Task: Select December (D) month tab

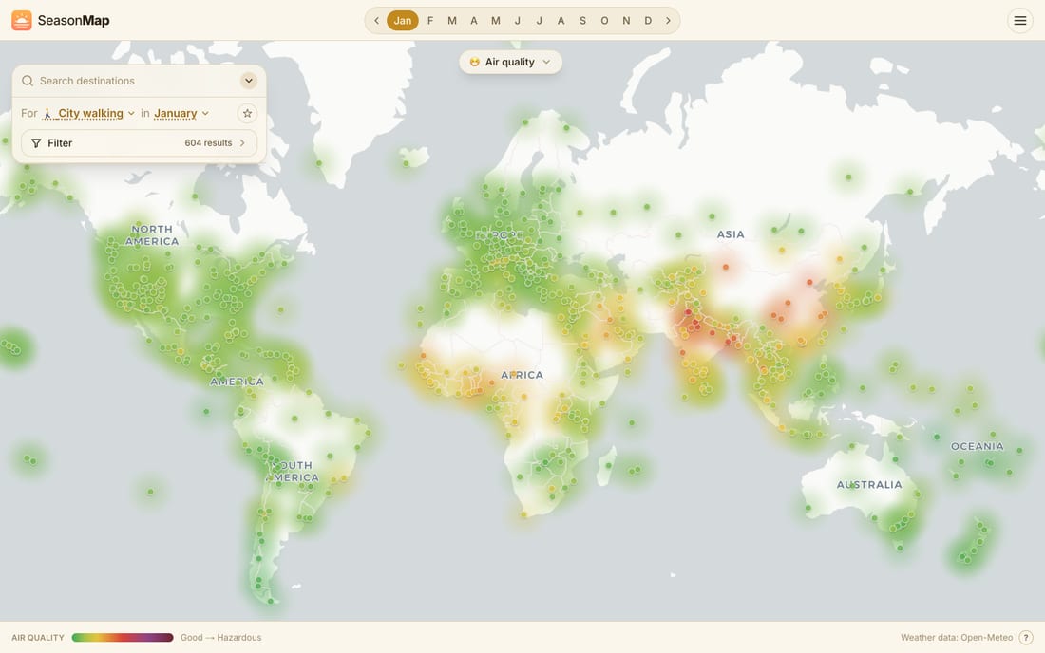Action: (x=648, y=21)
